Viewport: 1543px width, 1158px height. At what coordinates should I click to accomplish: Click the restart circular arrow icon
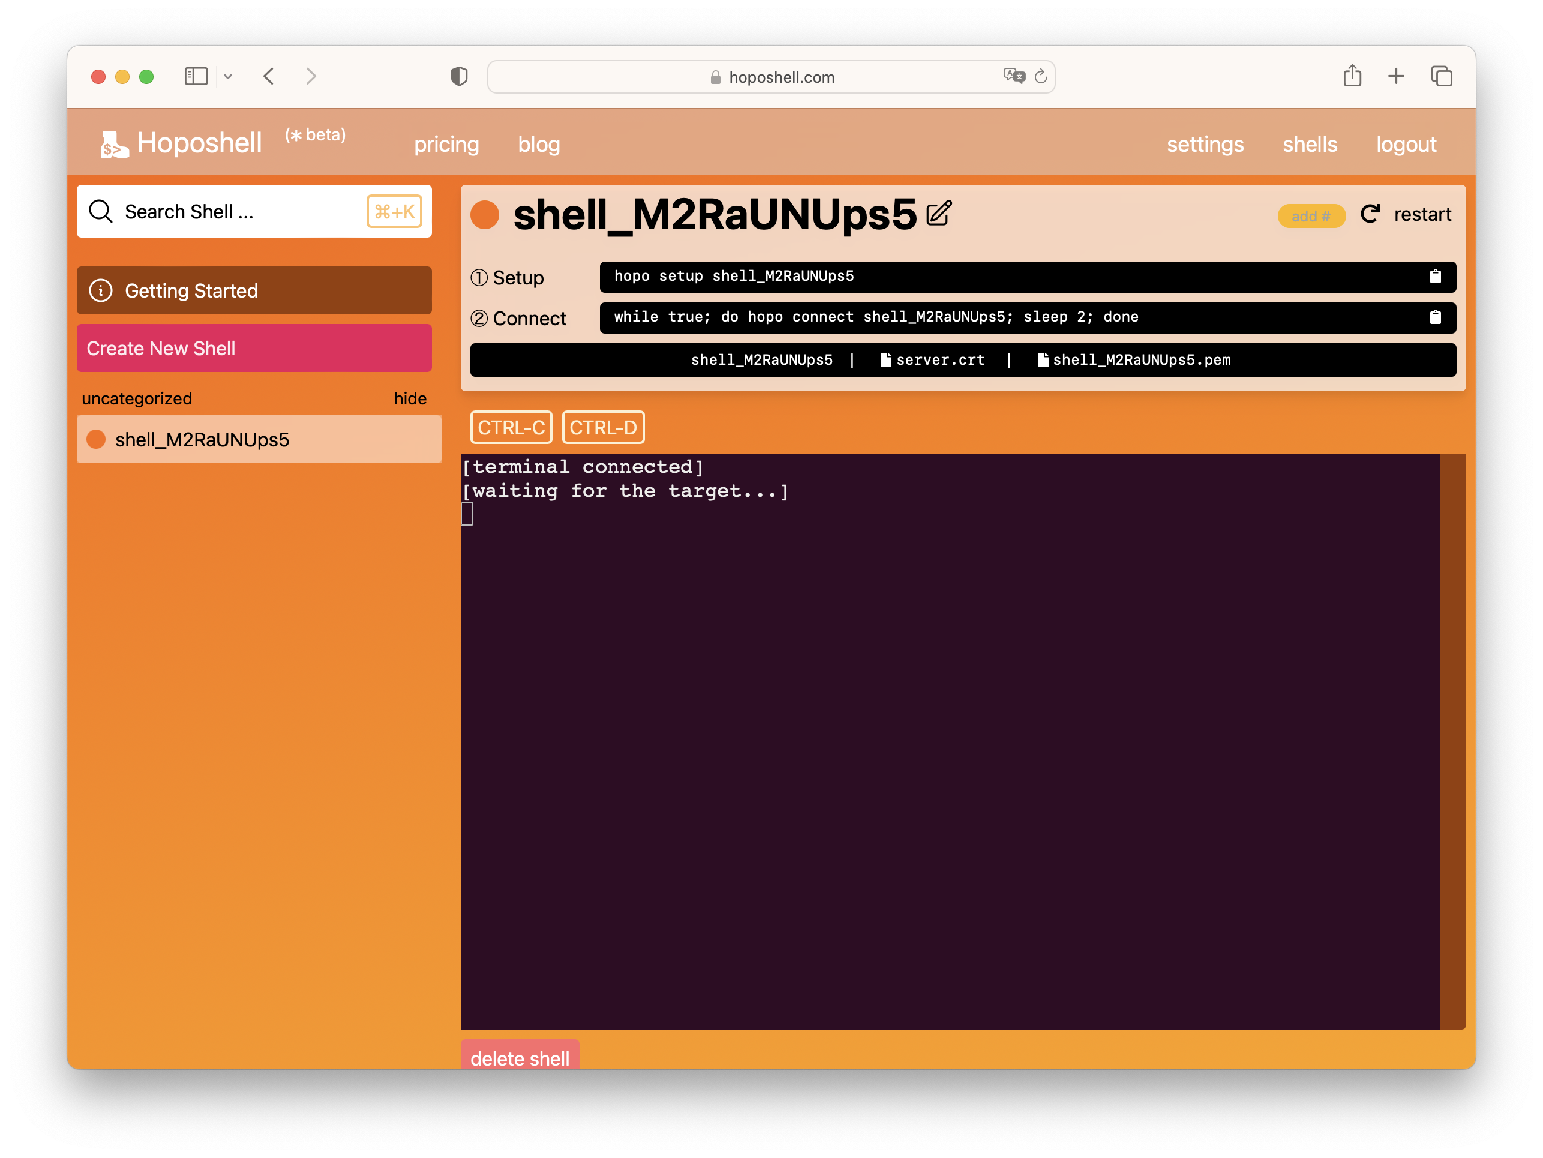pos(1370,214)
